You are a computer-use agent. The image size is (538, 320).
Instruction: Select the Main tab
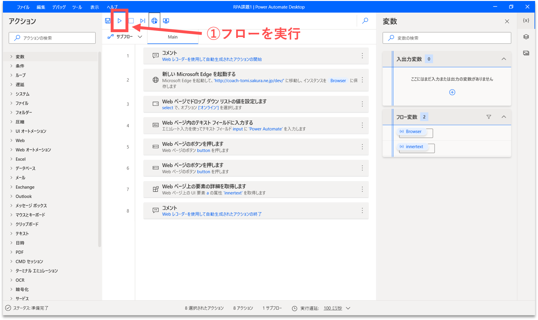173,37
